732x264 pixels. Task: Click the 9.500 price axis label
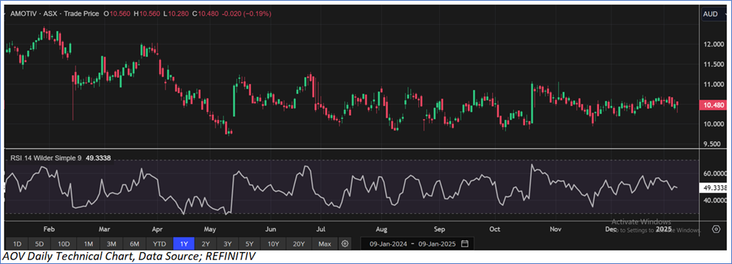tap(713, 144)
